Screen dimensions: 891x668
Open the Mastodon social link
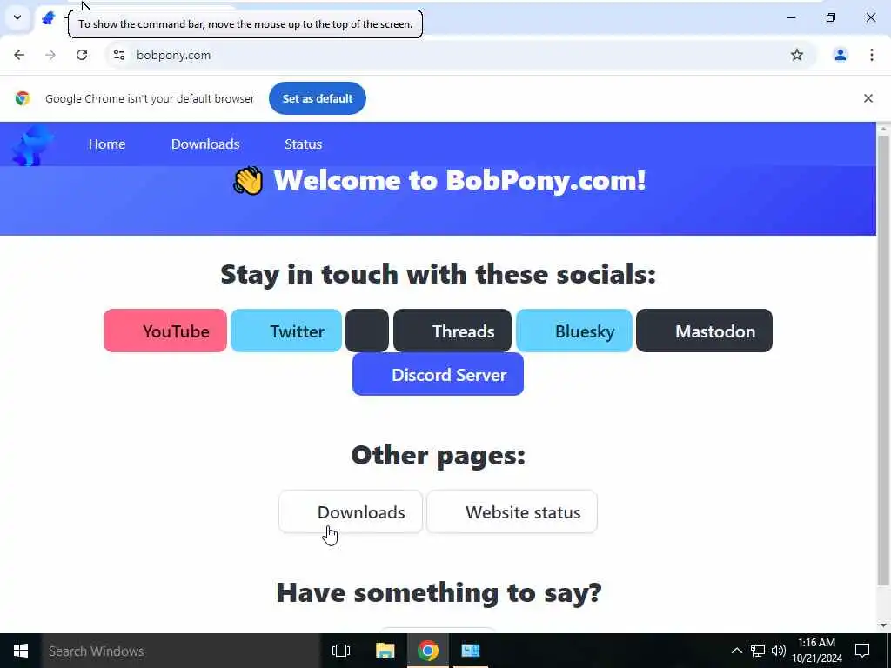pos(704,331)
